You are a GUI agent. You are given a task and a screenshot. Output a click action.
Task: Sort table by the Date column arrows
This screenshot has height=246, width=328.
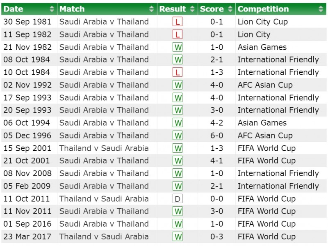pyautogui.click(x=52, y=9)
